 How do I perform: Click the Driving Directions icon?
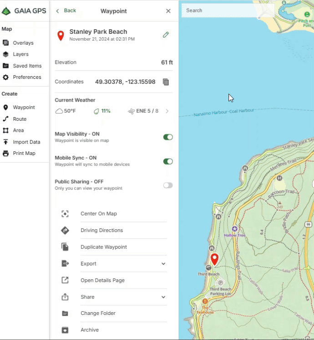tap(65, 230)
